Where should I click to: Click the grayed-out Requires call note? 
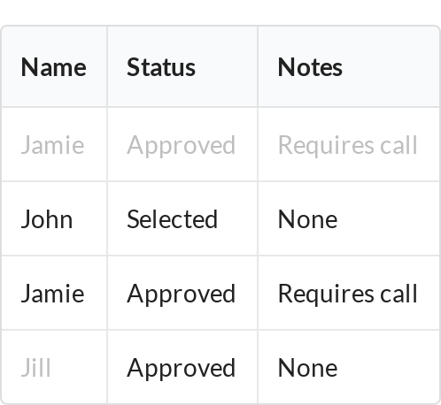coord(349,144)
